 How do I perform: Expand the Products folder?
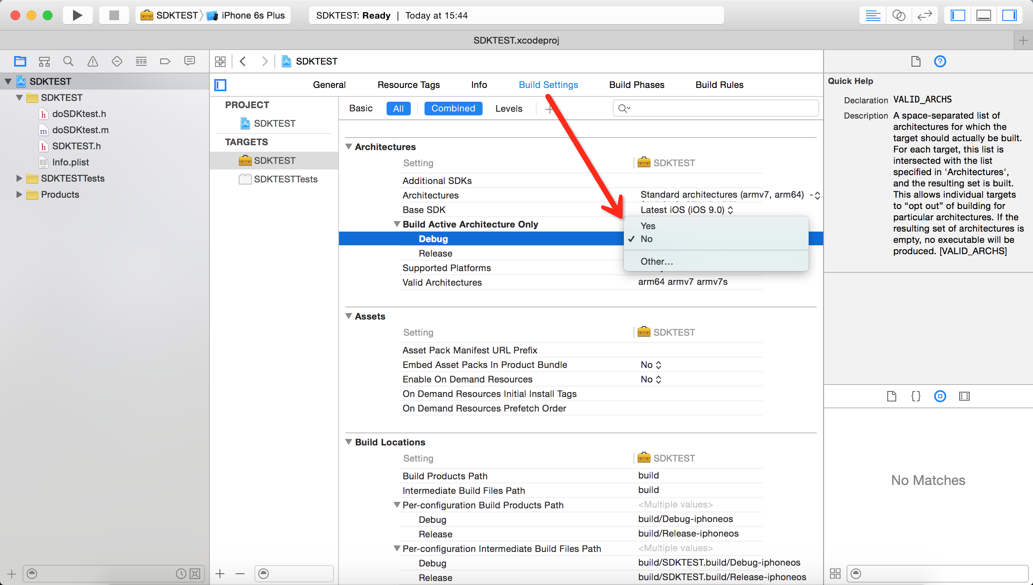pos(19,194)
